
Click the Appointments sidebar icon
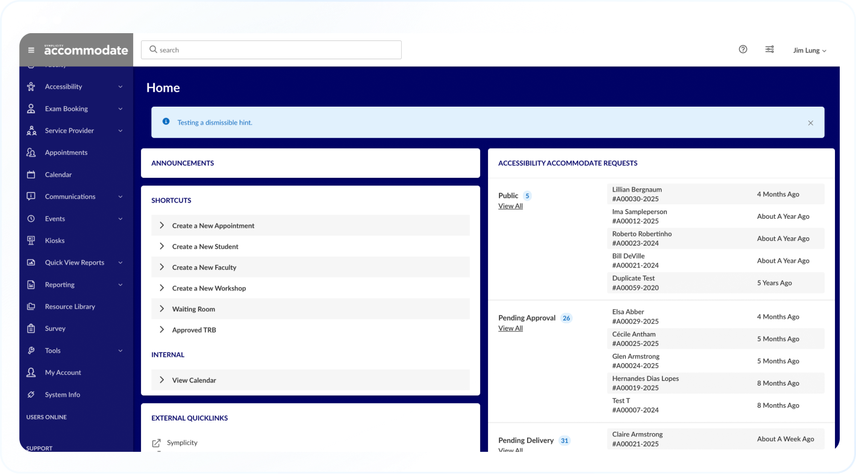31,152
